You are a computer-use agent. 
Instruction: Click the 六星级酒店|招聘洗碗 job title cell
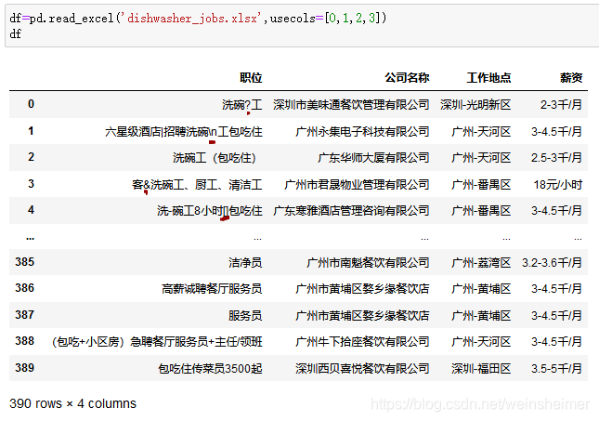(184, 132)
